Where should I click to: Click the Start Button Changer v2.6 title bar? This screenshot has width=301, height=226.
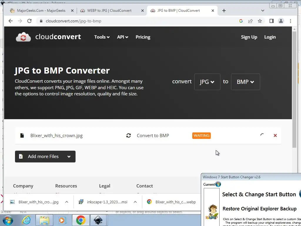(251, 177)
